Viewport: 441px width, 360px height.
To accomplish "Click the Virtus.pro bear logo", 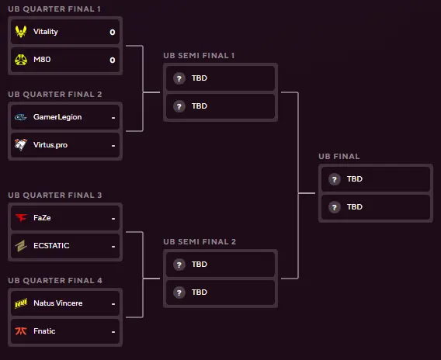I will pos(21,145).
